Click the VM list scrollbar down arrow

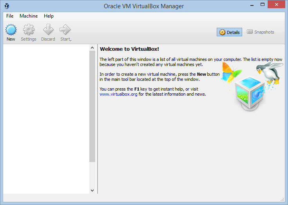[92, 191]
